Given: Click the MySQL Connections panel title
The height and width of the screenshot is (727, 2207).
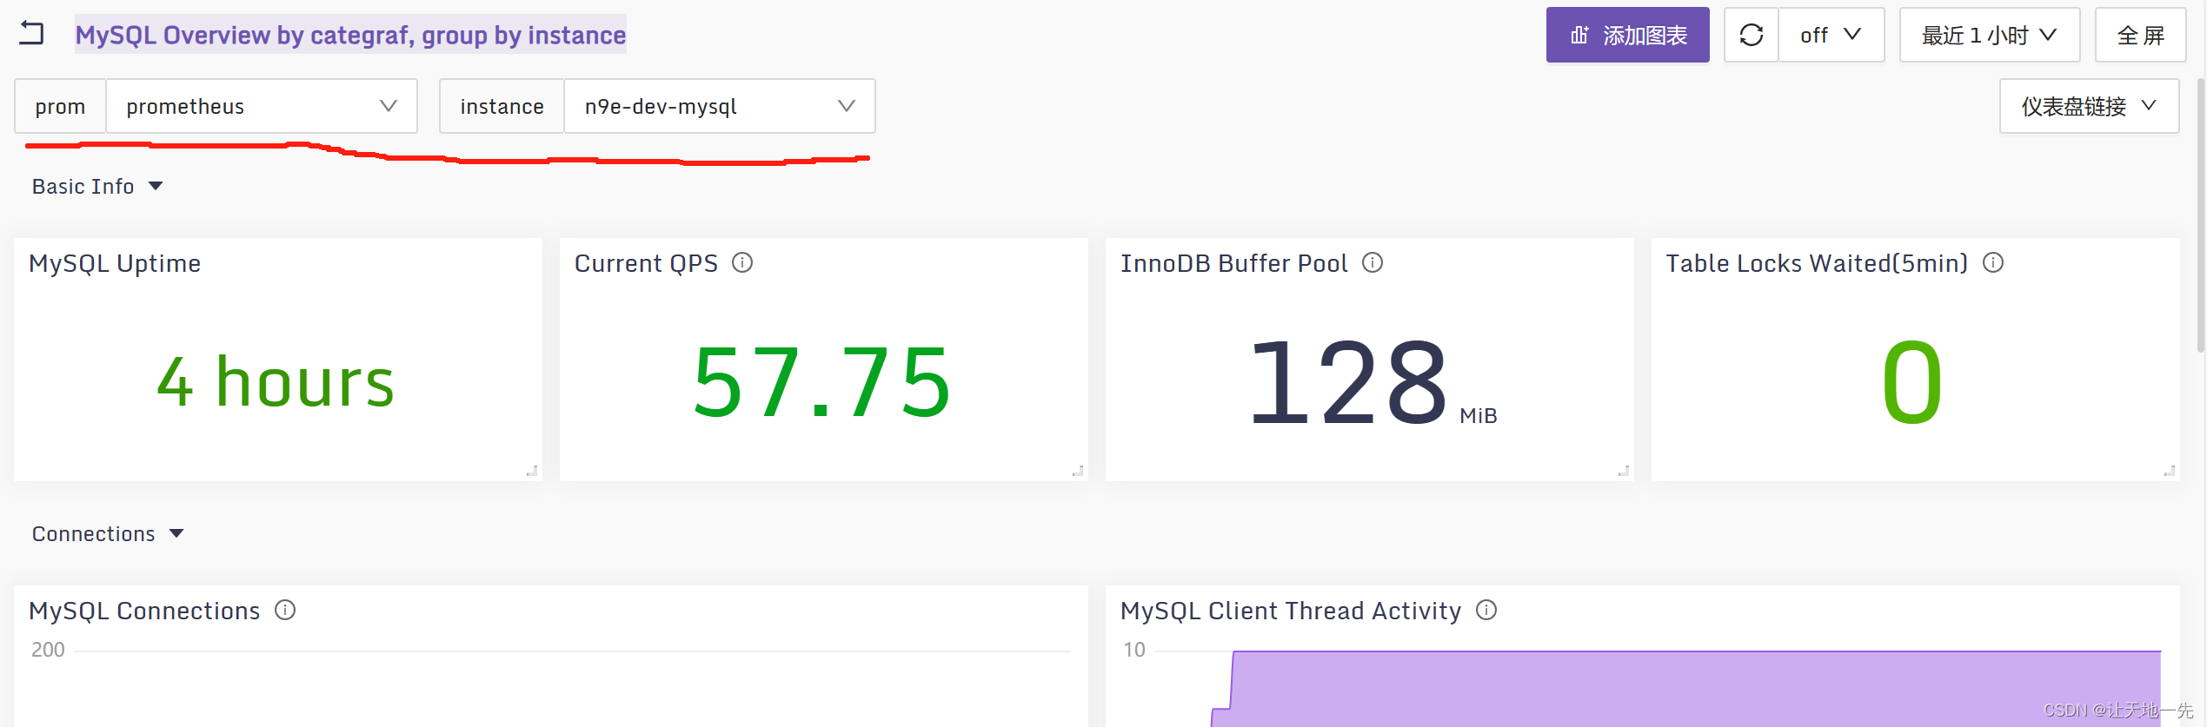Looking at the screenshot, I should click(x=144, y=611).
